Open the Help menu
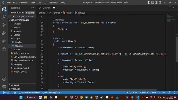The width and height of the screenshot is (178, 100). 63,2
